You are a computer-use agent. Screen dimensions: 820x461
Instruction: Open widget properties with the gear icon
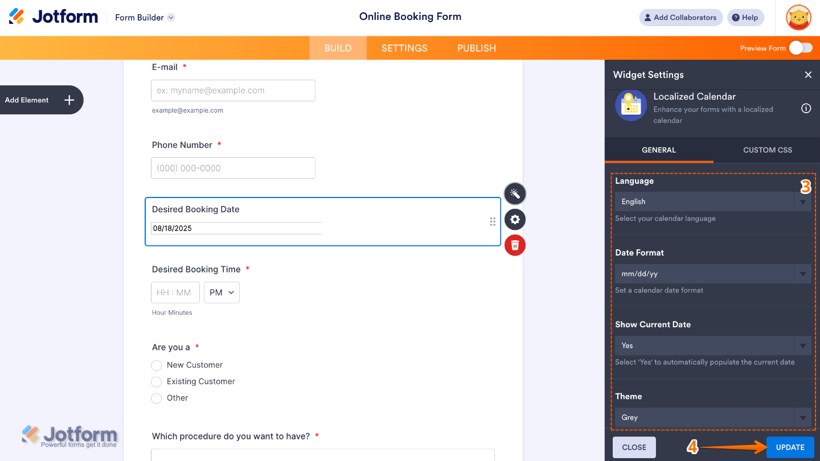point(515,219)
